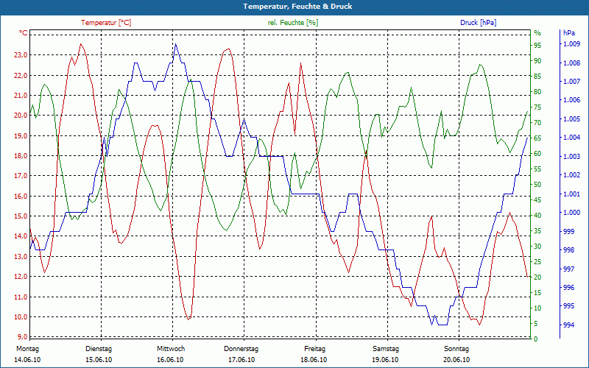Click the '1.007' pressure axis value

tap(571, 82)
